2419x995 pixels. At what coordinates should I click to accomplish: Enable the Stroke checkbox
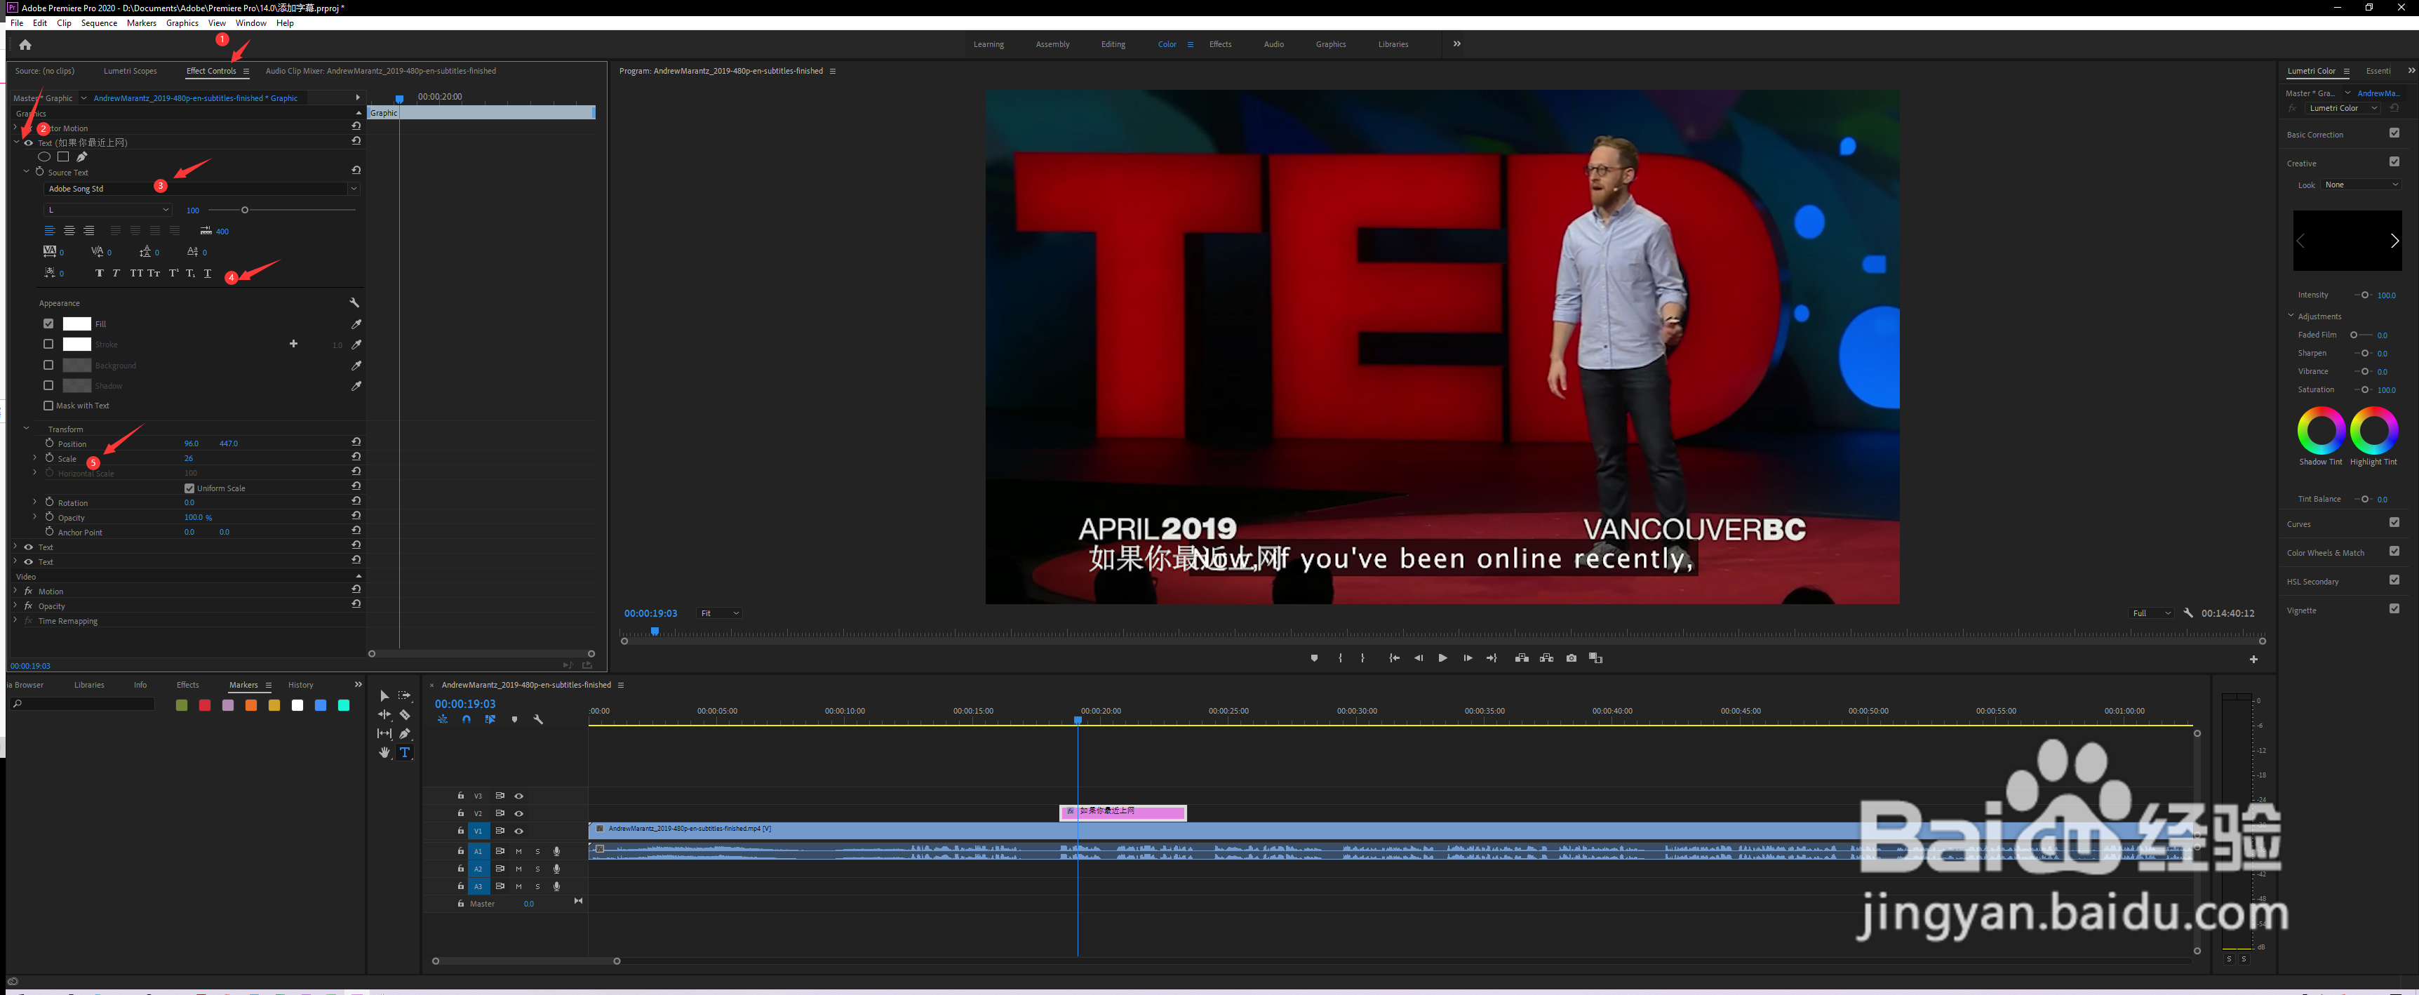pyautogui.click(x=49, y=345)
